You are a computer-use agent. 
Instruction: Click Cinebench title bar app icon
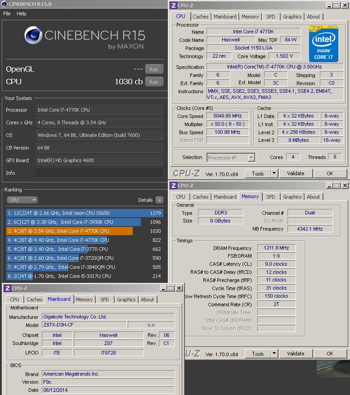[4, 4]
